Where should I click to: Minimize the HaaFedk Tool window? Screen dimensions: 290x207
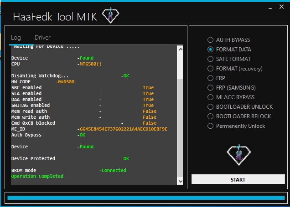[x=270, y=8]
